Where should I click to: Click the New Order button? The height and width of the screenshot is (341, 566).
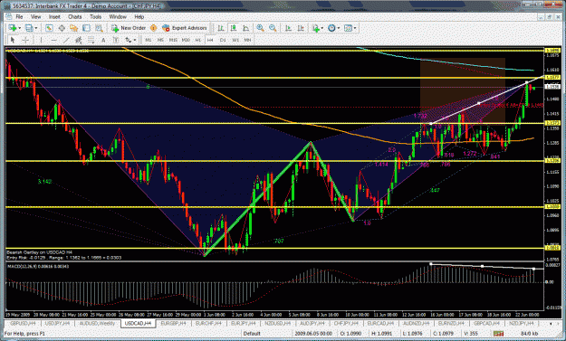pyautogui.click(x=129, y=28)
